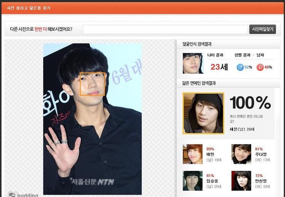Open the 100% match thumbnail
The height and width of the screenshot is (197, 285).
pos(203,113)
